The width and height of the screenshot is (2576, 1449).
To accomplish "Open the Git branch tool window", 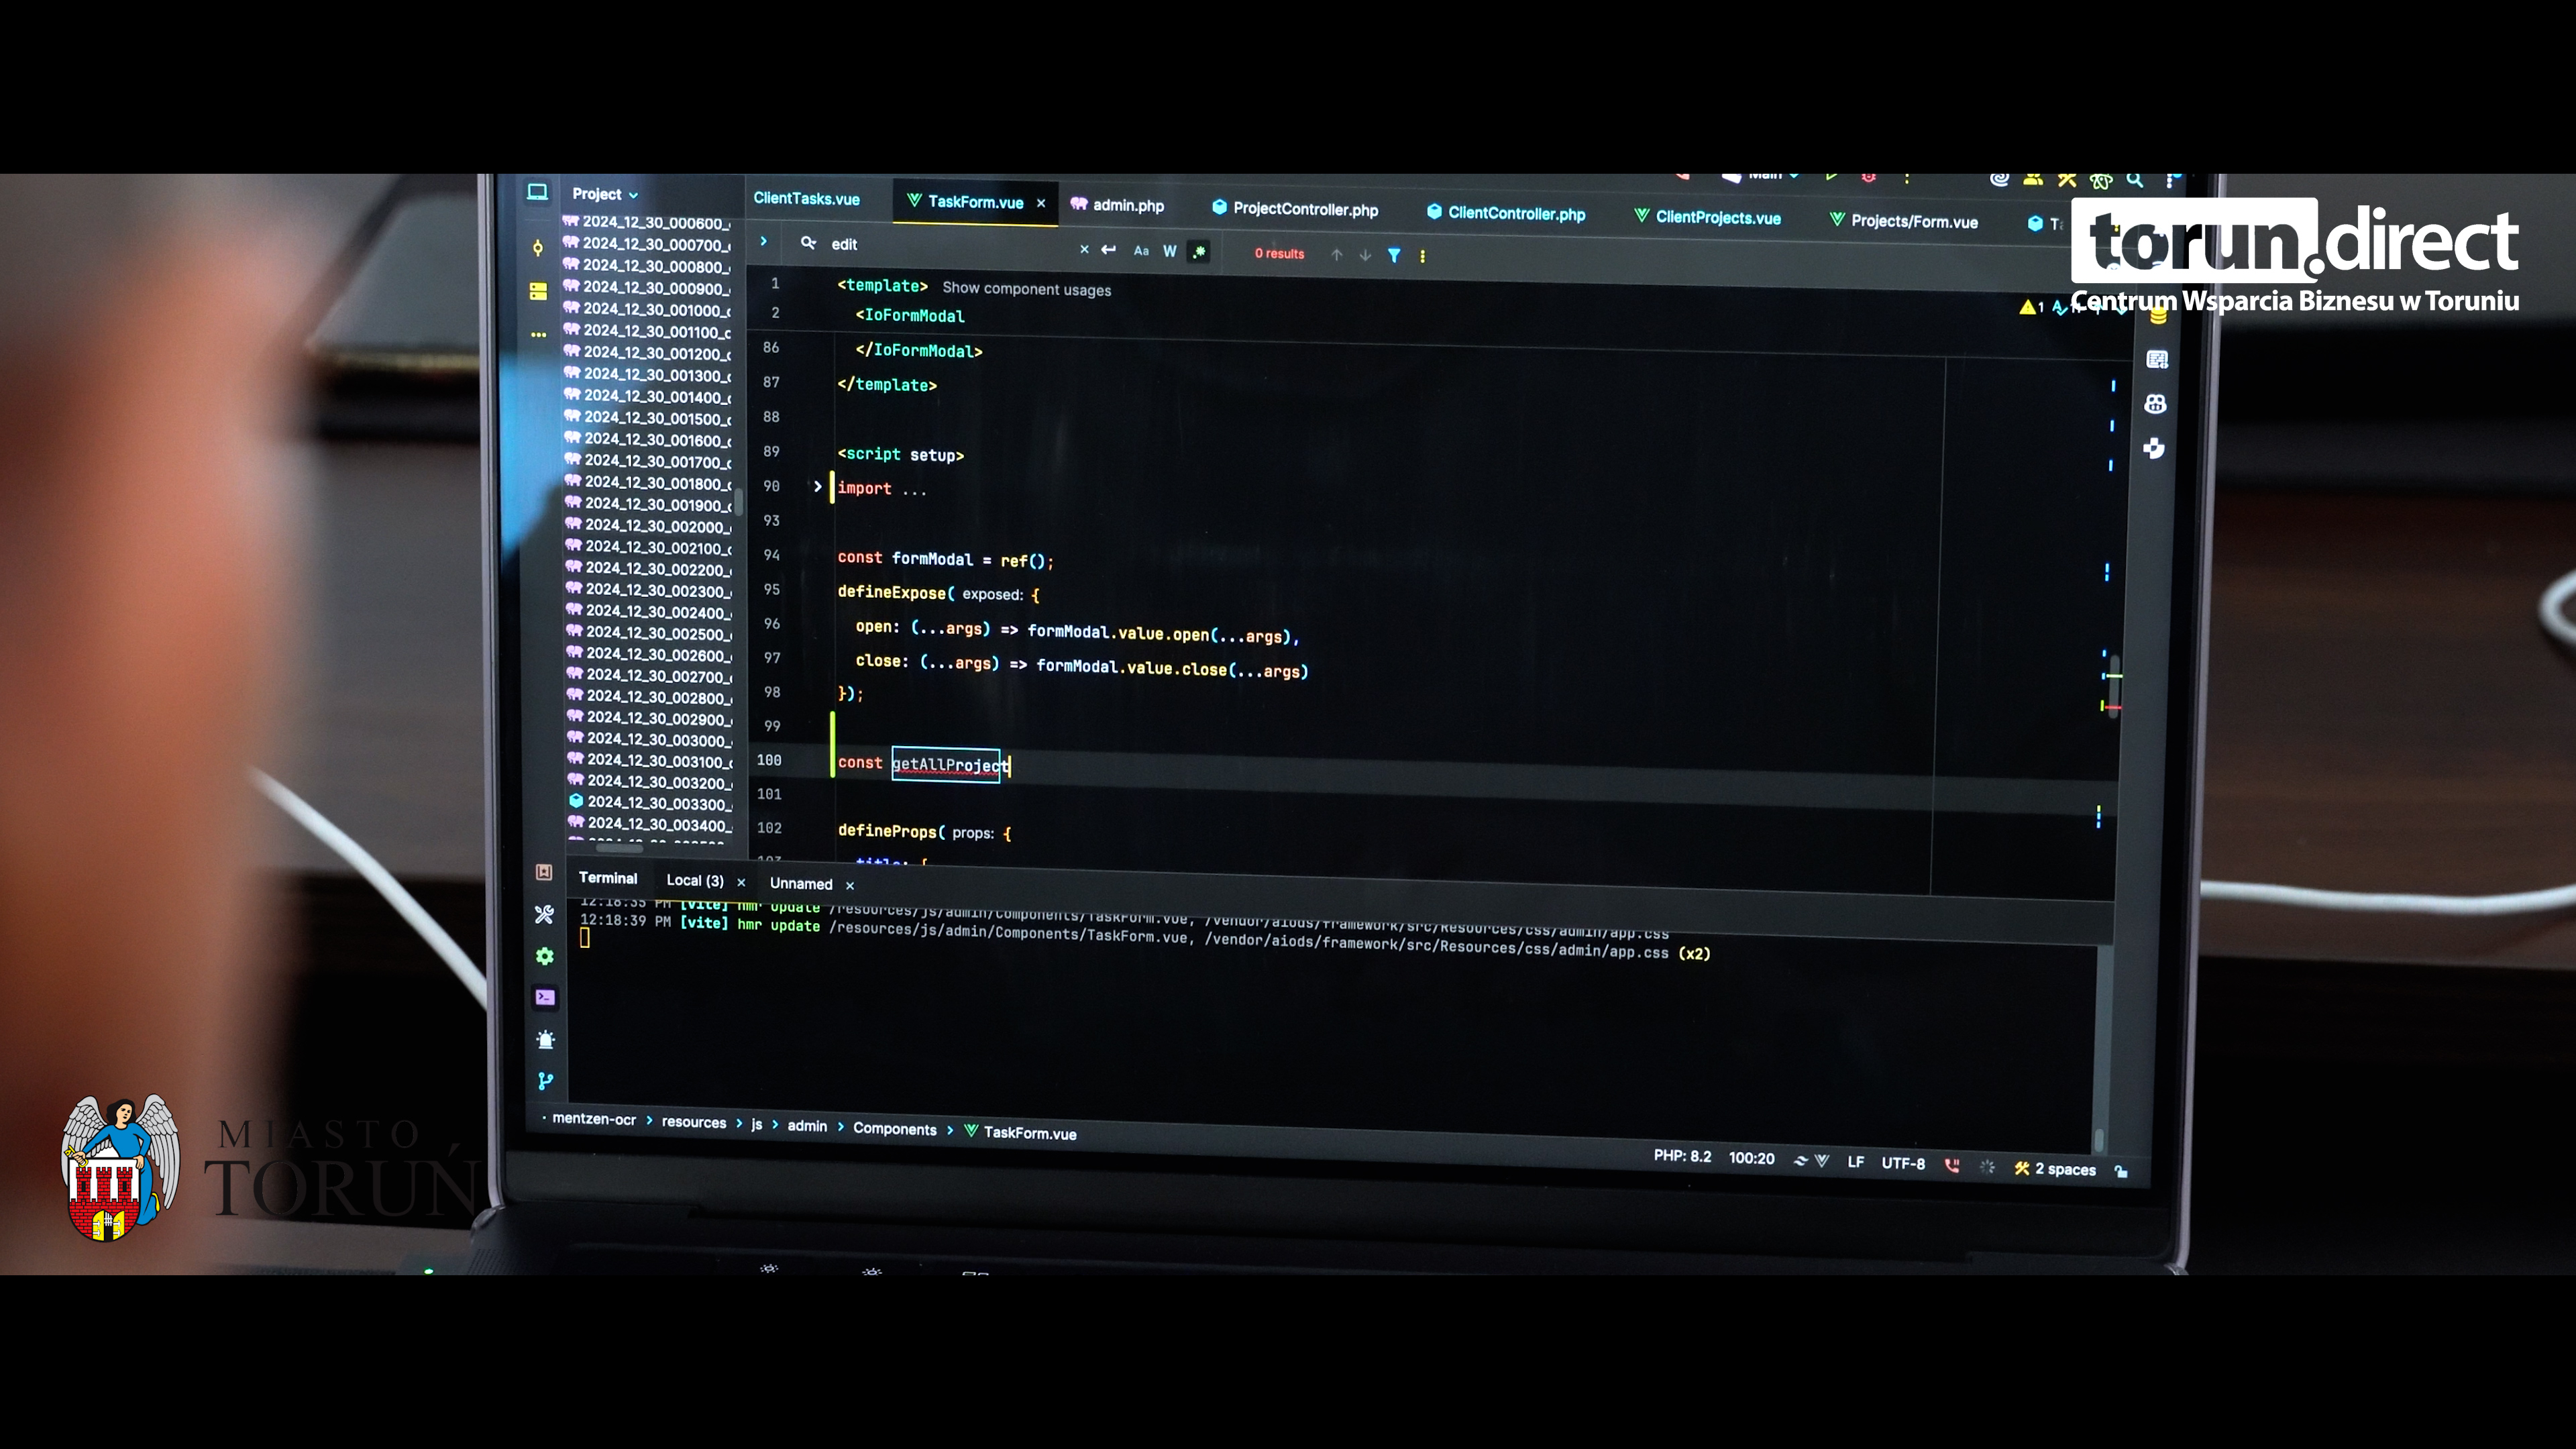I will (545, 1081).
